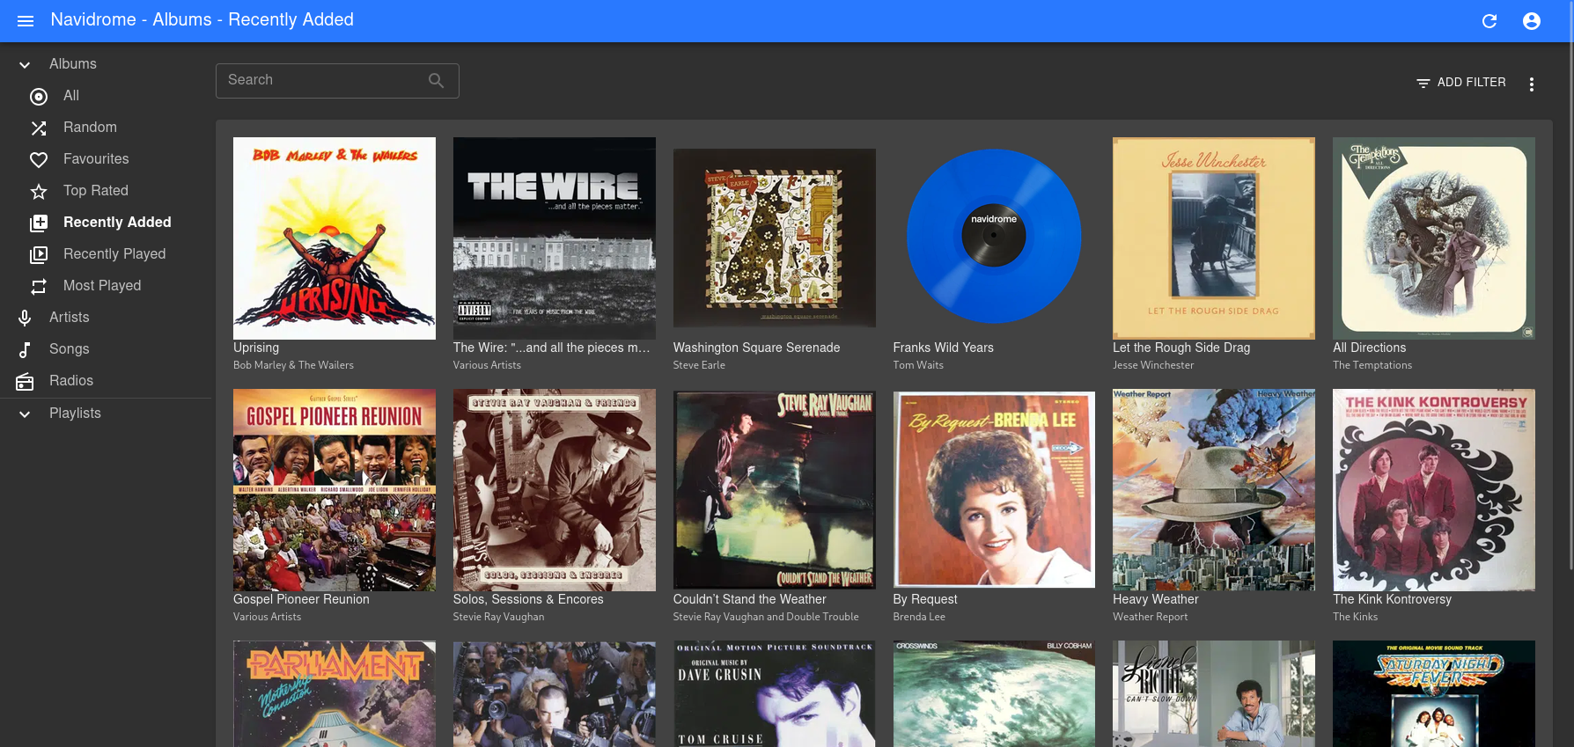Click the filter lines icon
The height and width of the screenshot is (747, 1574).
(x=1423, y=83)
